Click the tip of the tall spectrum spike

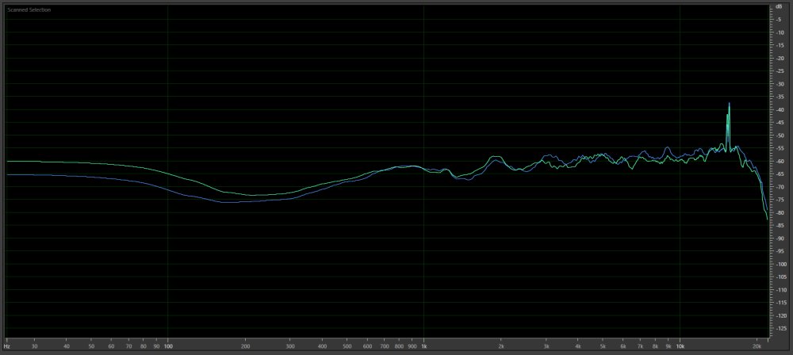tap(729, 104)
